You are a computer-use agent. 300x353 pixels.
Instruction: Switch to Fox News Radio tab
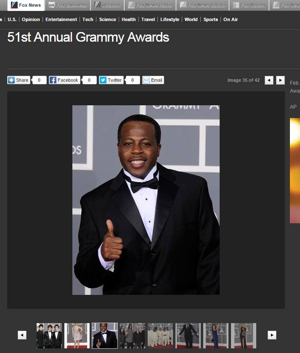(150, 5)
